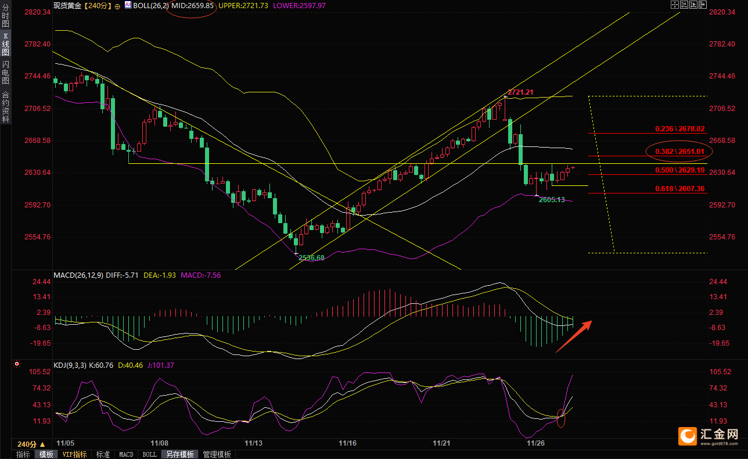
Task: Click the jump-to-start axis icon
Action: point(684,5)
